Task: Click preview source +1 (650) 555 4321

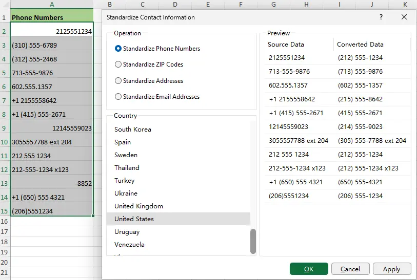Action: (x=296, y=182)
